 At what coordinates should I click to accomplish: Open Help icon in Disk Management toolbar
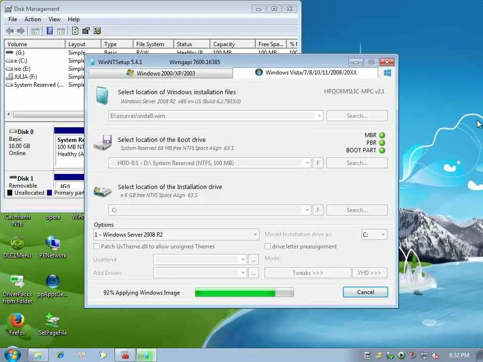[x=50, y=31]
